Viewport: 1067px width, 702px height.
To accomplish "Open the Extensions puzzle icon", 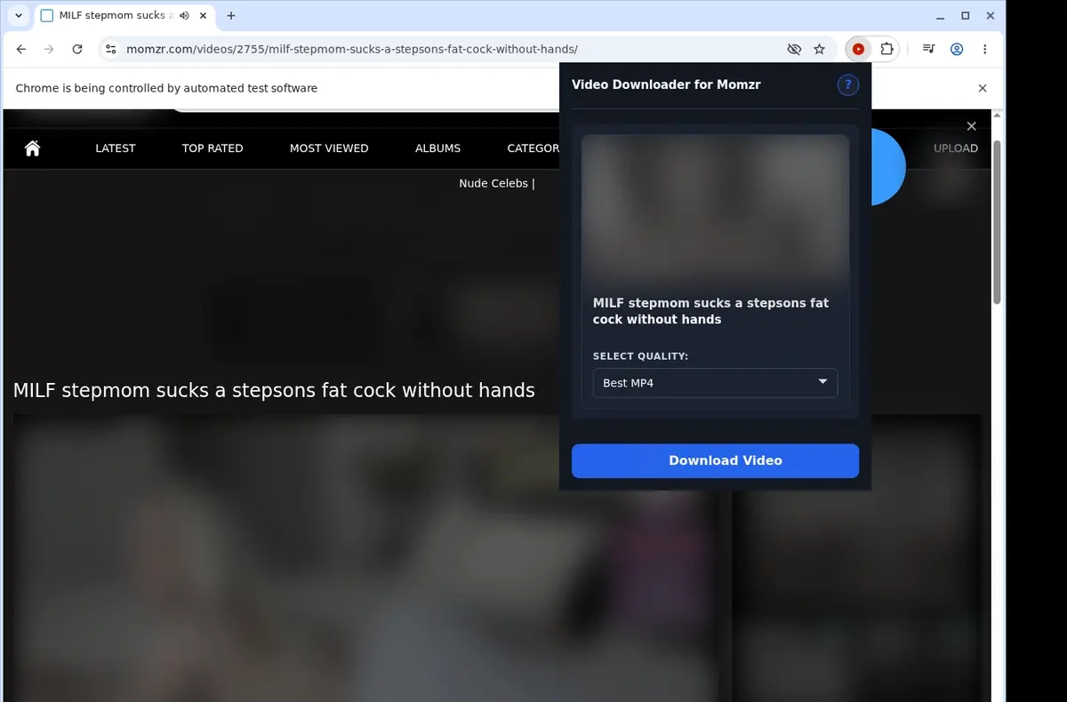I will pos(886,50).
